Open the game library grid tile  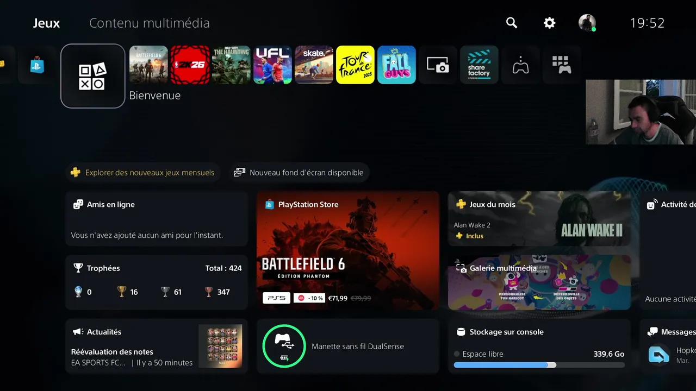[562, 65]
